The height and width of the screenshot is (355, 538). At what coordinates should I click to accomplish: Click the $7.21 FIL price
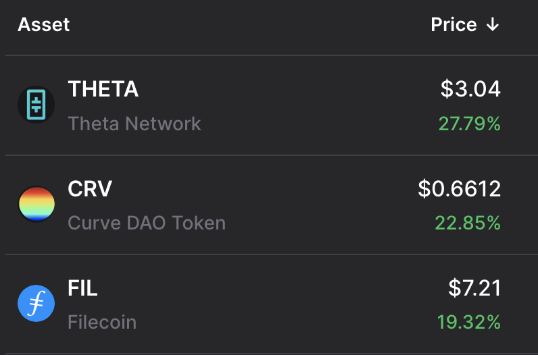click(x=474, y=288)
